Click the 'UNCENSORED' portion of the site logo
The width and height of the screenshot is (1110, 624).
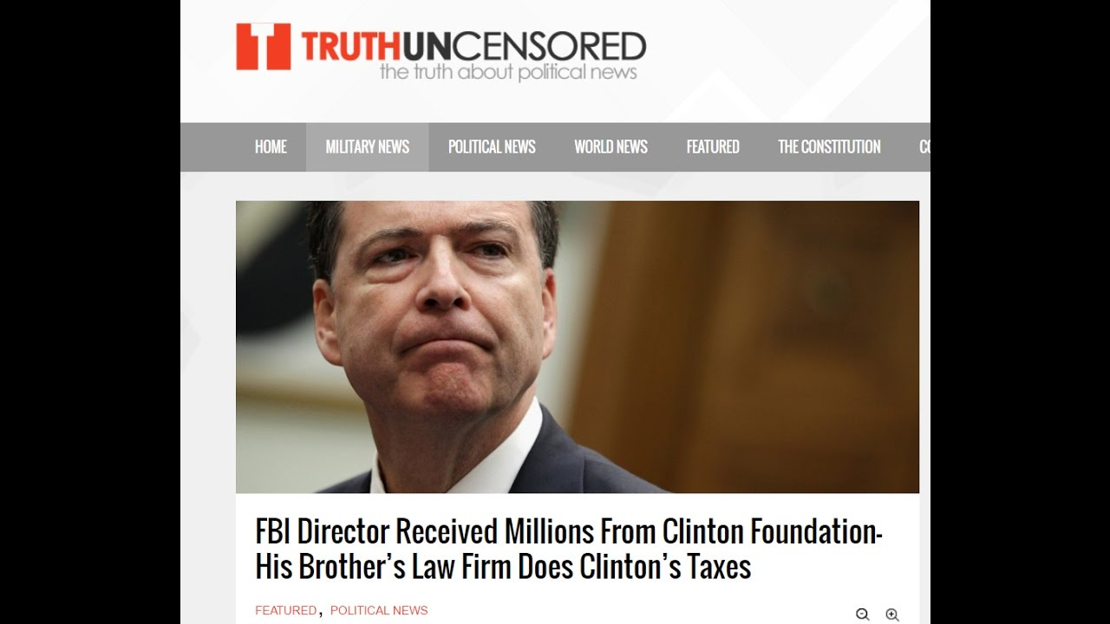[x=526, y=46]
